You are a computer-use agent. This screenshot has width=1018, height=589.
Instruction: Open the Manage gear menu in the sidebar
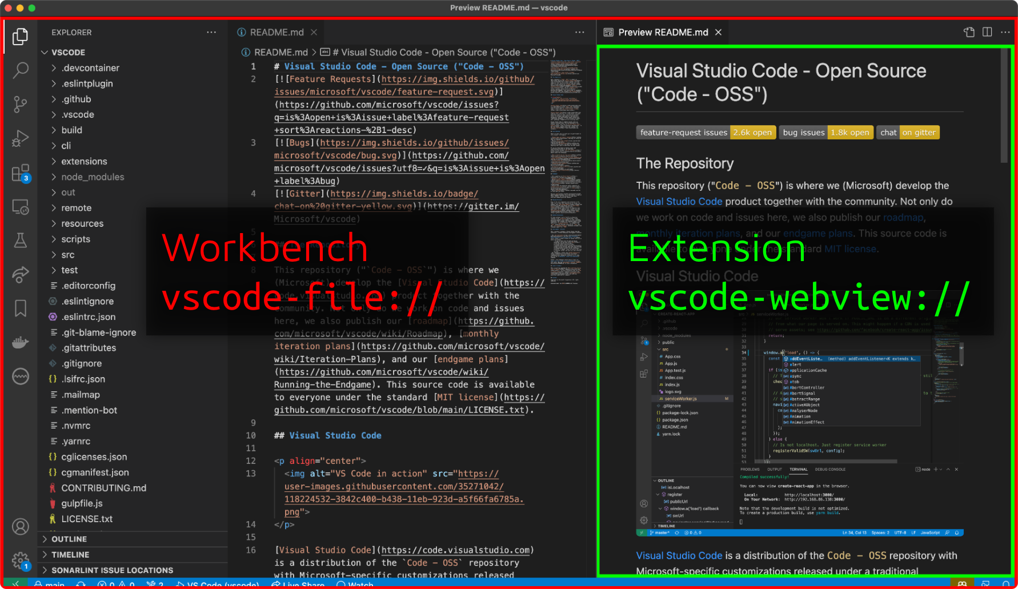[x=21, y=560]
